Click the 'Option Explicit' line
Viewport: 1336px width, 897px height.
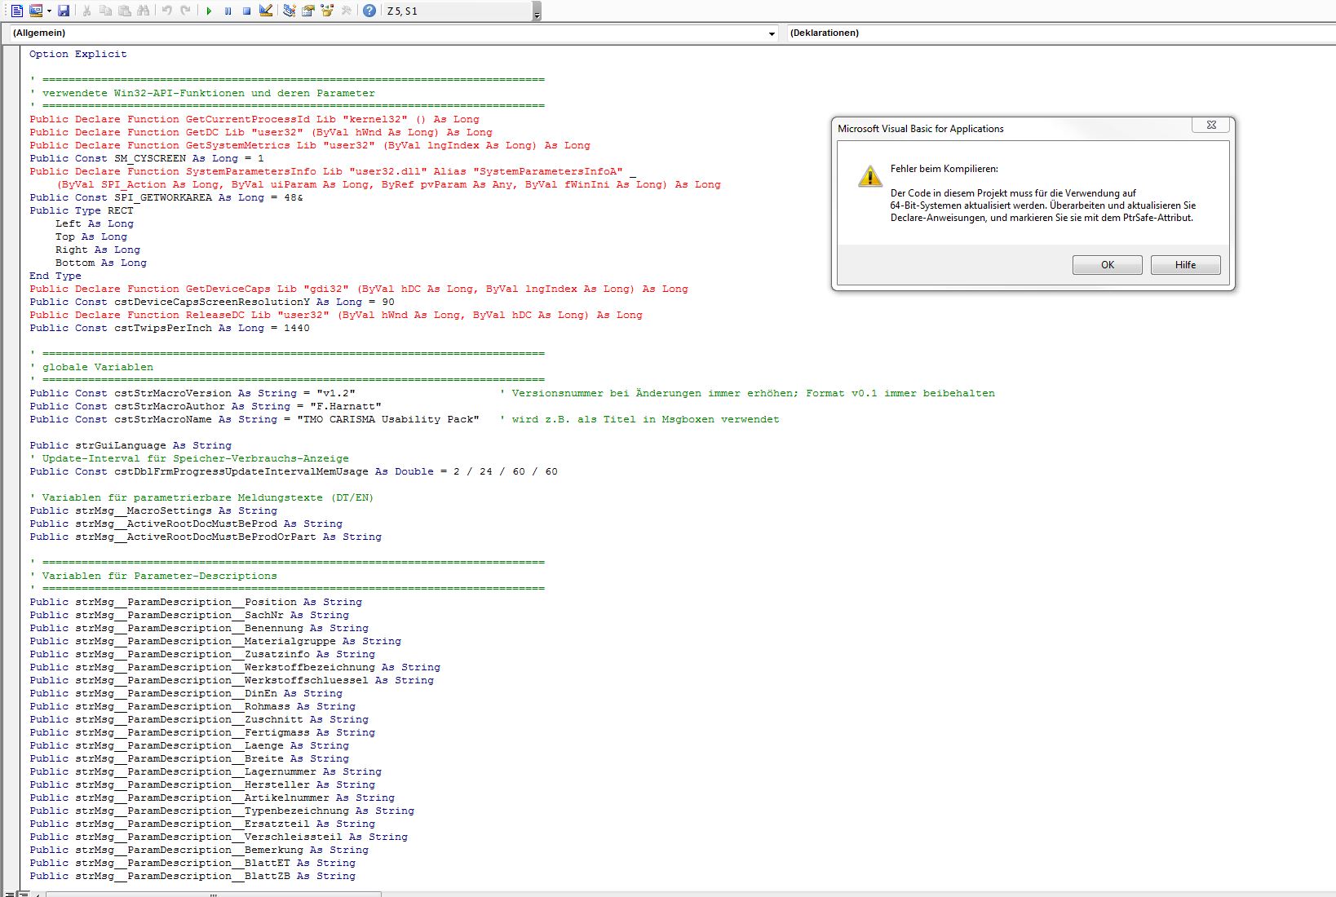pyautogui.click(x=78, y=54)
